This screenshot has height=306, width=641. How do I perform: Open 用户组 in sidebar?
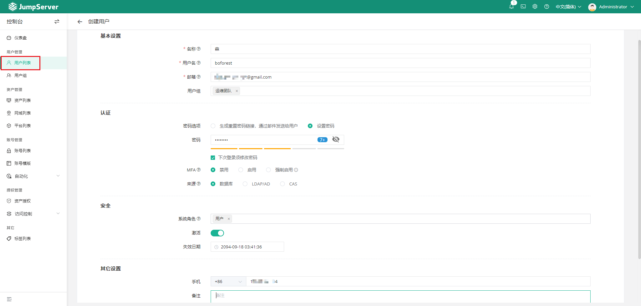coord(33,76)
